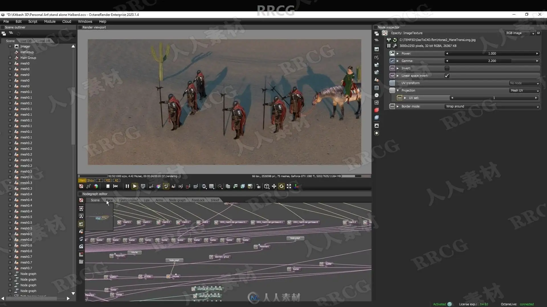
Task: Toggle the viewport lock icon
Action: [258, 186]
